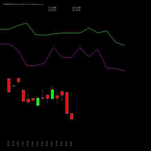Click the high value 'H: 3.80'

click(x=76, y=8)
